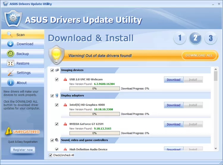Screen dimensions: 223x165
Task: Download the USB 2.0 UVC HD Webcam driver
Action: (174, 80)
